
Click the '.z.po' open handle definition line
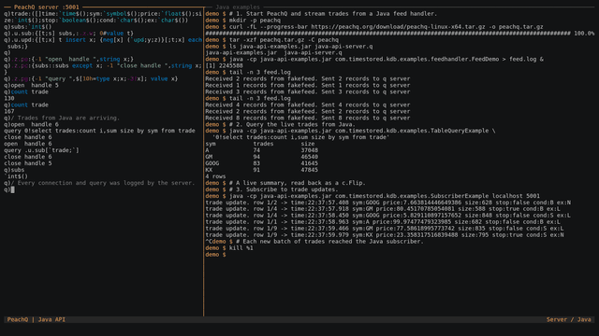point(68,59)
